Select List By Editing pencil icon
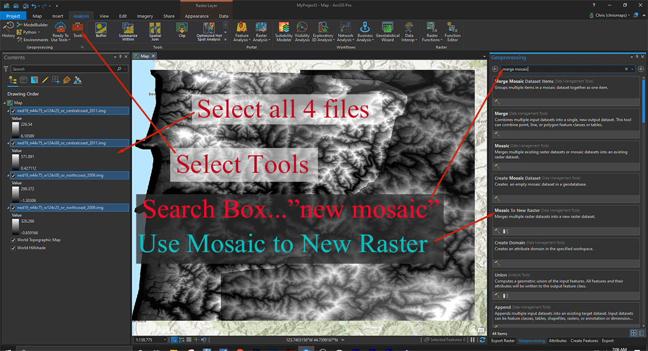 tap(45, 80)
